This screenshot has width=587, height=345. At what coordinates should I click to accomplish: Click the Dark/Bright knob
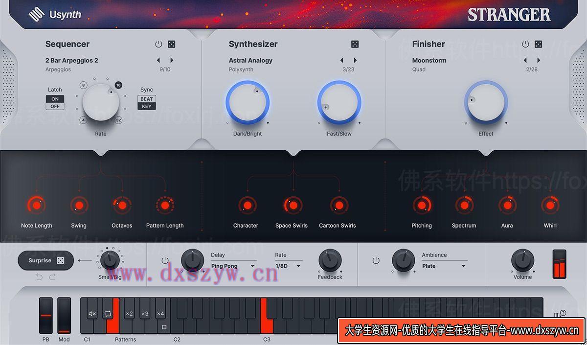[x=248, y=103]
